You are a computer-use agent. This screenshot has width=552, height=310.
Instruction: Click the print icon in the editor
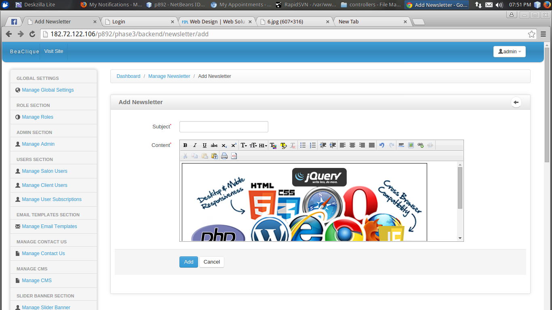[224, 156]
